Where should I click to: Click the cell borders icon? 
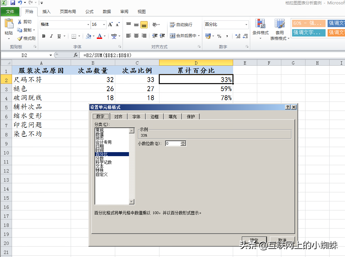click(74, 36)
